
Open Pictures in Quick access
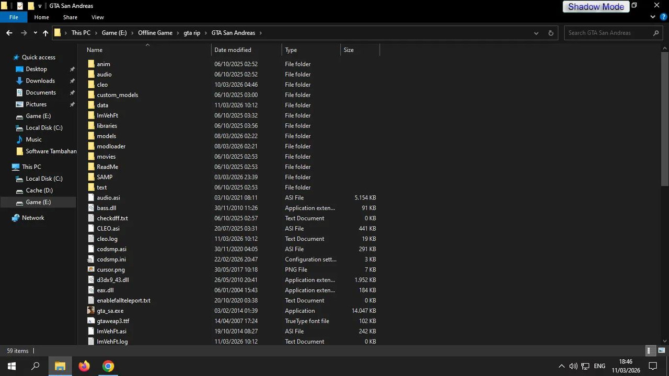pos(36,104)
